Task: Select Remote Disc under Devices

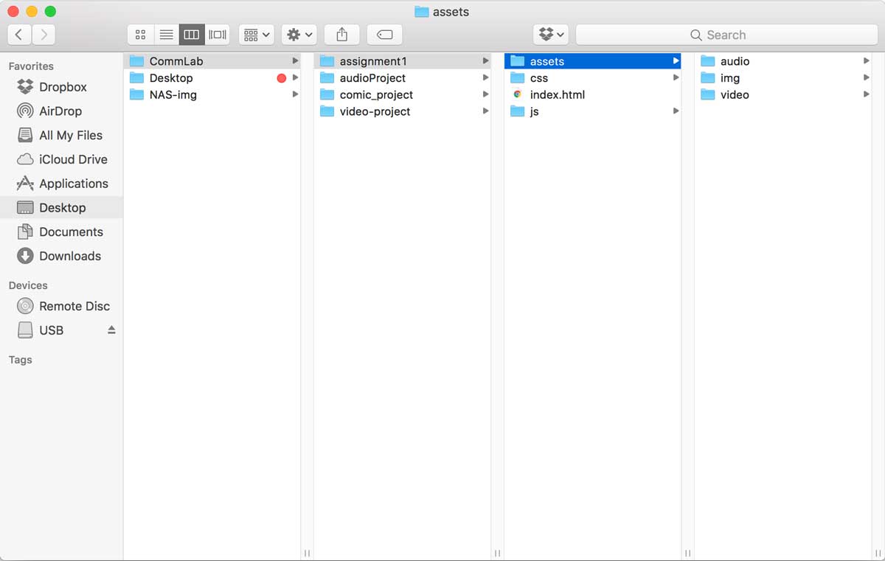Action: pos(62,306)
